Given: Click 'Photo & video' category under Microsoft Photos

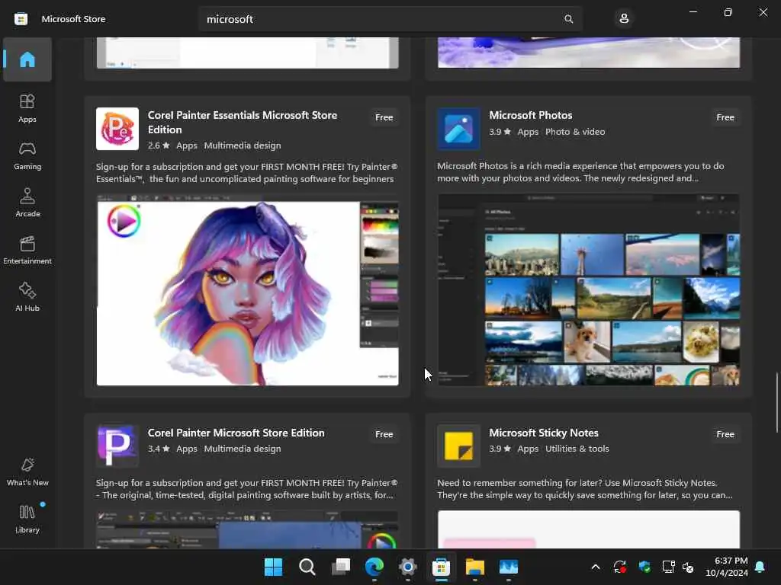Looking at the screenshot, I should point(575,132).
